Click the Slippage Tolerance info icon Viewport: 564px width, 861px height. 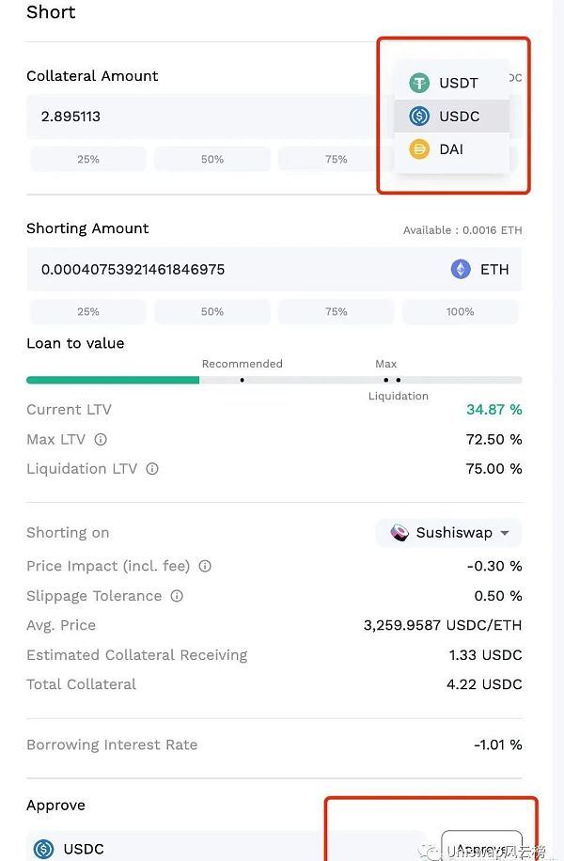coord(177,596)
